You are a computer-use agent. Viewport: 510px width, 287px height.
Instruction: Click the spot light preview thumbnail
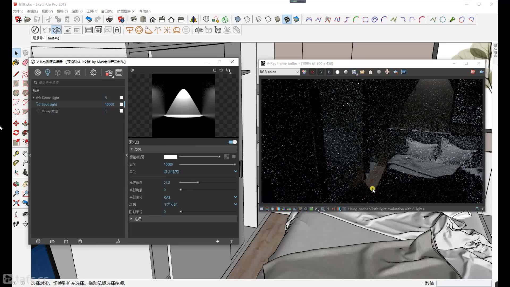point(183,105)
